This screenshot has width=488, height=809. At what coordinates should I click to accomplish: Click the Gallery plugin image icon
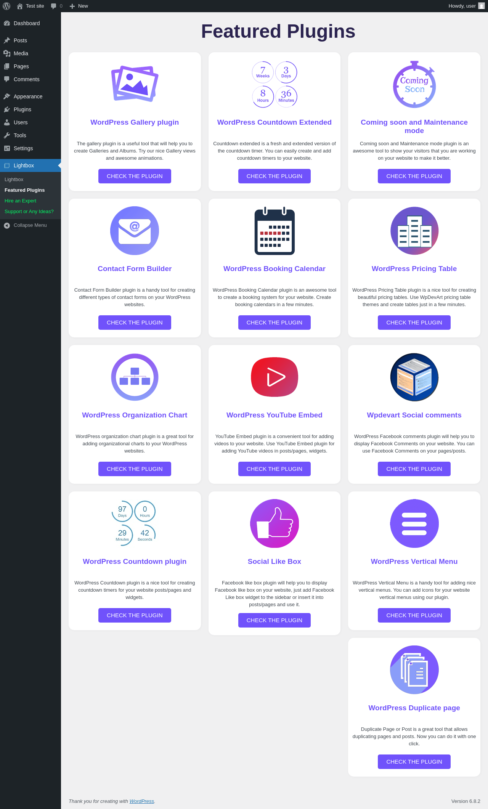tap(135, 84)
